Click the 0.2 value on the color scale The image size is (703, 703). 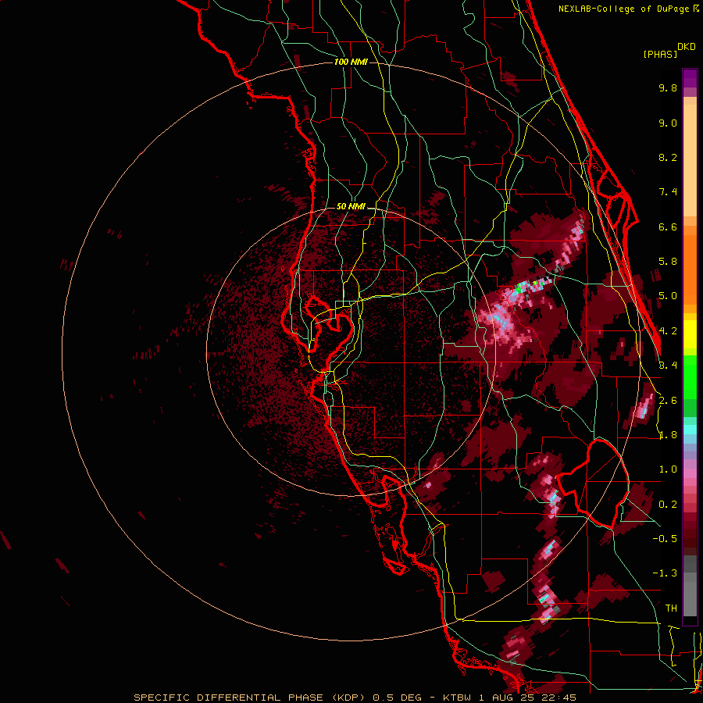pyautogui.click(x=668, y=505)
